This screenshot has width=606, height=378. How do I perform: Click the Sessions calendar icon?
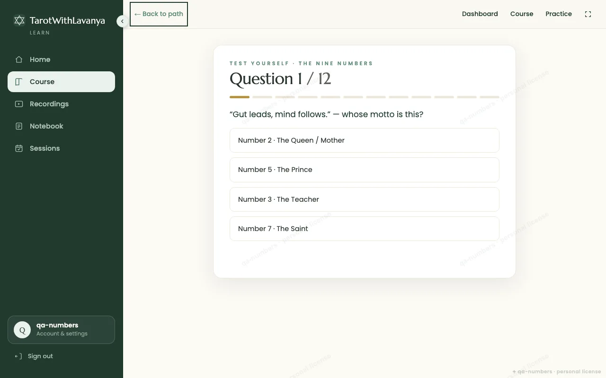click(19, 148)
